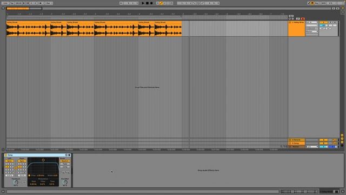Click the Delay Dry/Wet knob

pos(65,182)
